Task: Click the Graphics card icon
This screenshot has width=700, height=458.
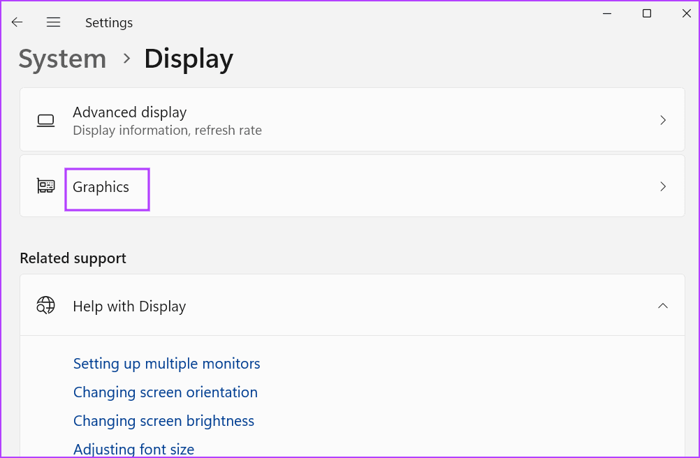Action: [46, 186]
